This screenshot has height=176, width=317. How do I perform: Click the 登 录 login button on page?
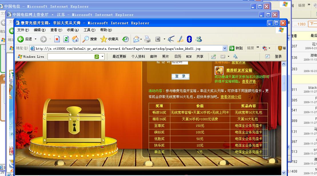(x=180, y=76)
